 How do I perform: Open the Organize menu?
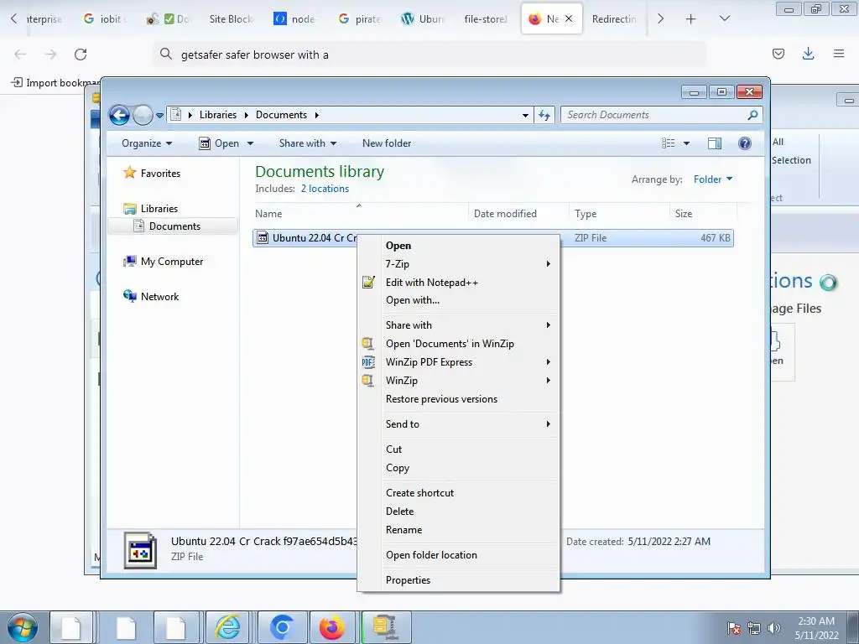147,143
